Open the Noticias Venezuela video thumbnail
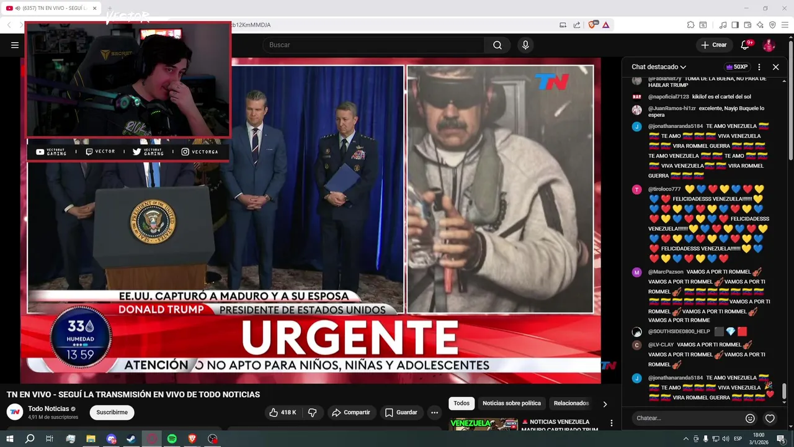Viewport: 794px width, 447px height. coord(484,424)
